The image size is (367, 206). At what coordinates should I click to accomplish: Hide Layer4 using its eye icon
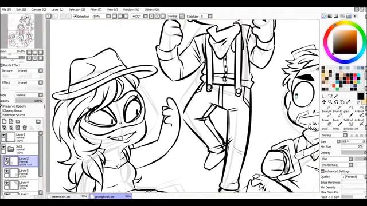pyautogui.click(x=6, y=183)
